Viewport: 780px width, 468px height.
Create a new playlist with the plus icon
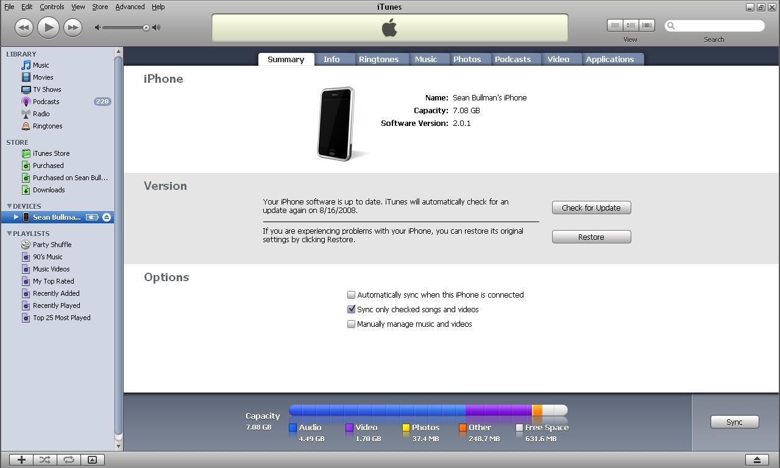[21, 459]
